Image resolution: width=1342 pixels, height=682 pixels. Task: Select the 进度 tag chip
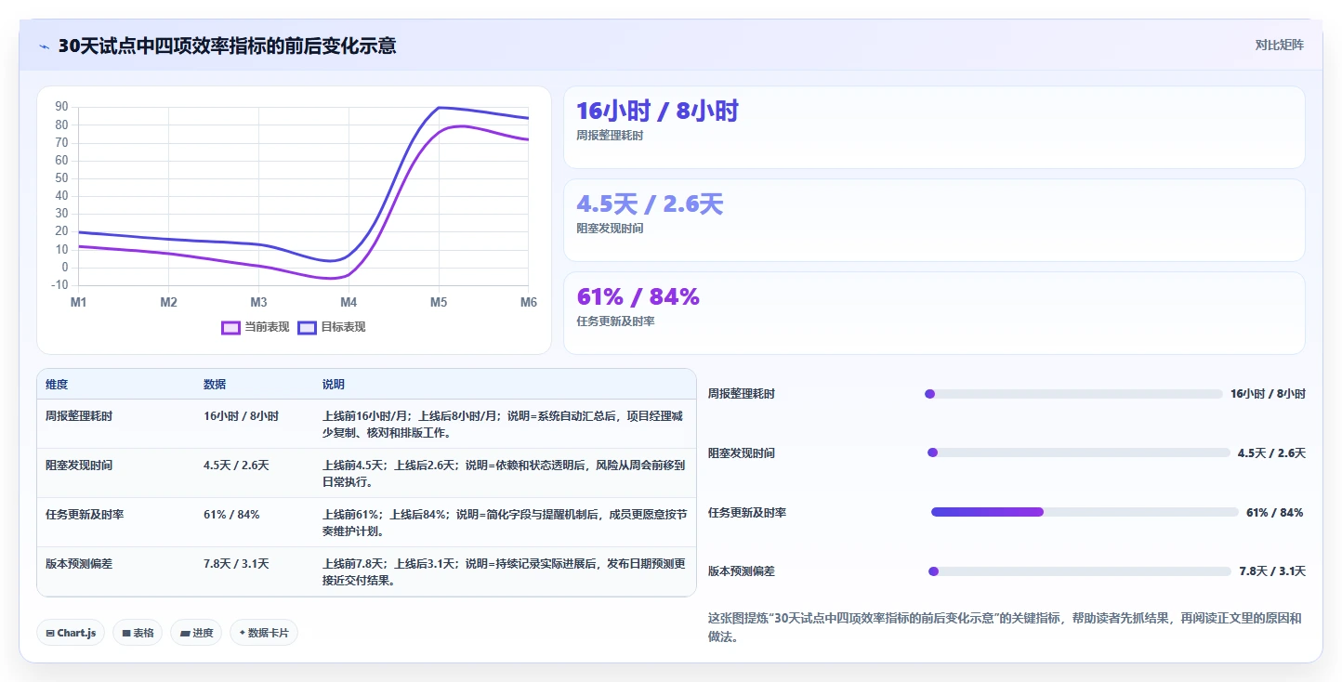point(196,633)
